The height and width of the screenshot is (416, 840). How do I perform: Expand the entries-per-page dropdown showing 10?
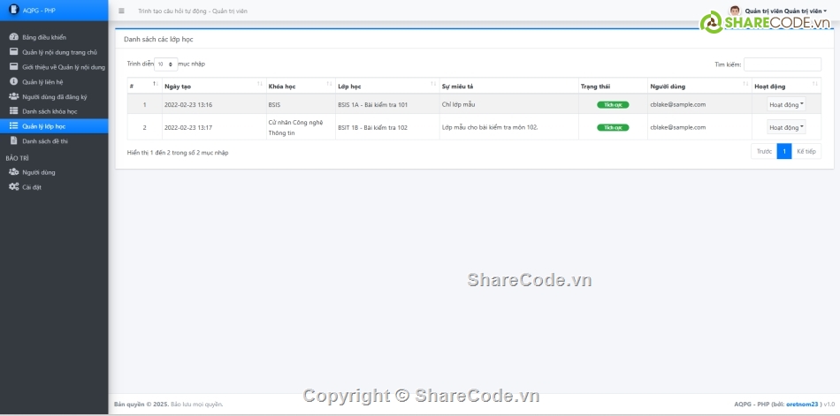click(x=165, y=64)
